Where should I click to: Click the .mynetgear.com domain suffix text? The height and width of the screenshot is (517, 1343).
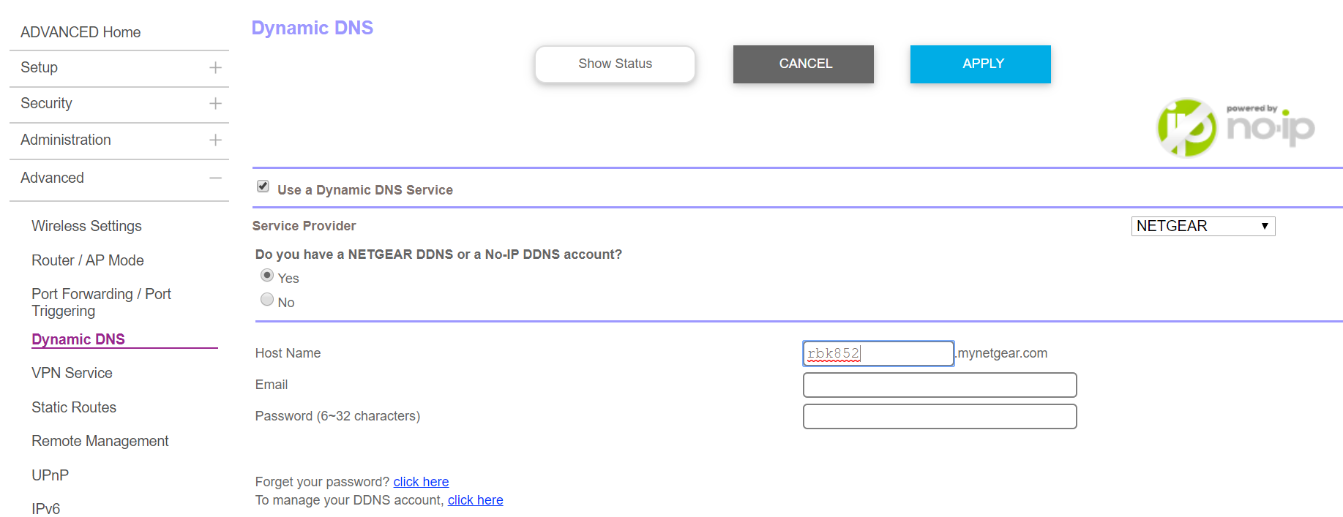tap(1001, 353)
